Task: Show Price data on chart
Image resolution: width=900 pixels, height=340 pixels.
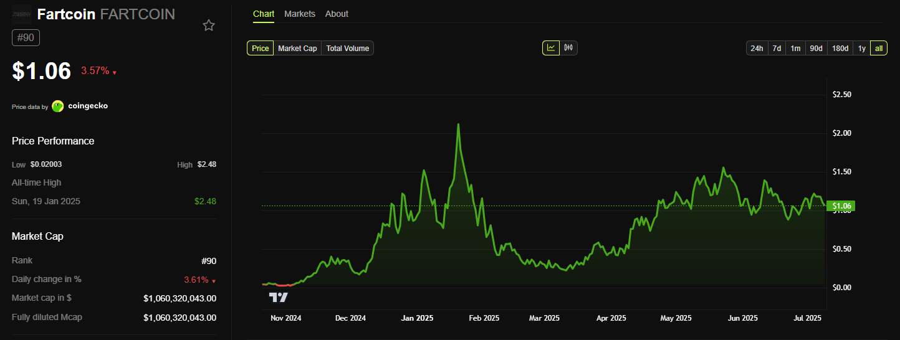Action: pyautogui.click(x=261, y=48)
